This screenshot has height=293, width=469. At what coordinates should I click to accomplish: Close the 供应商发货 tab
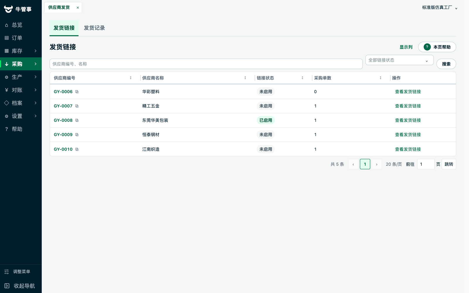pos(78,8)
